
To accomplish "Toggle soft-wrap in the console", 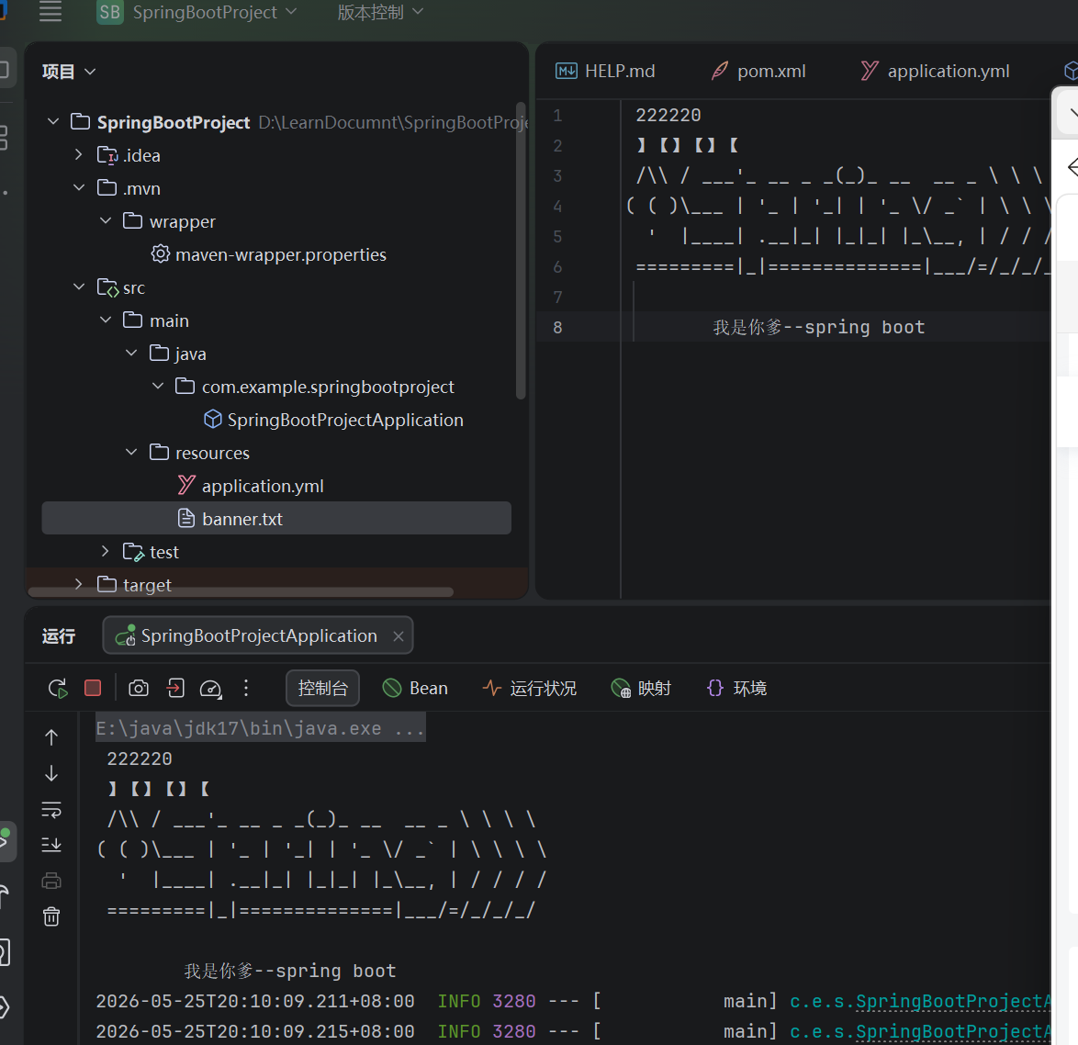I will pyautogui.click(x=51, y=809).
